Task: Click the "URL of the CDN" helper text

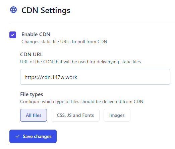Action: [80, 62]
